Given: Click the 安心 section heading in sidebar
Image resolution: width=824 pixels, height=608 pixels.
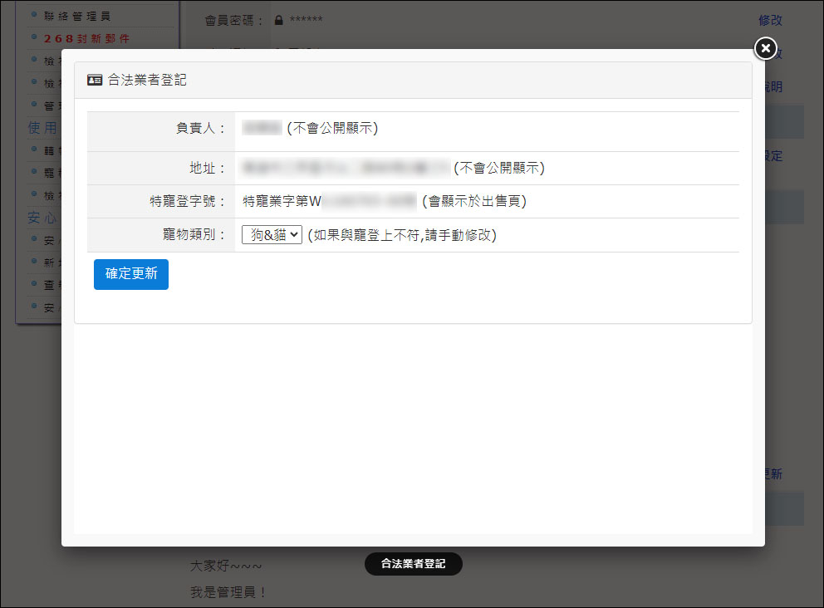Looking at the screenshot, I should coord(43,218).
